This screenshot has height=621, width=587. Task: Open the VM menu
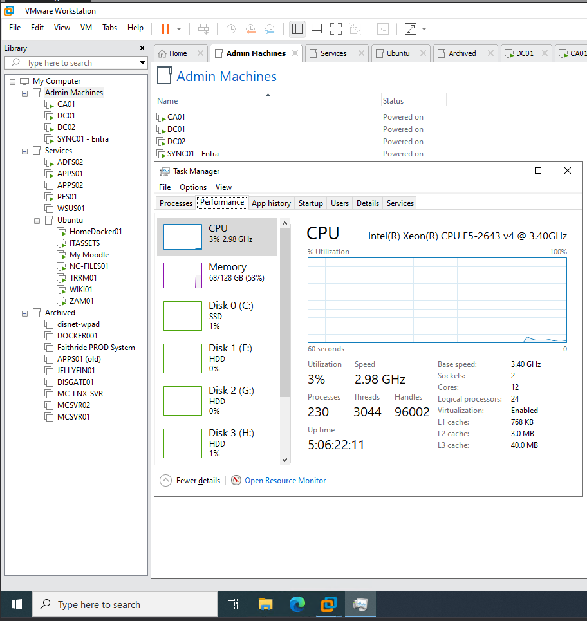tap(86, 28)
